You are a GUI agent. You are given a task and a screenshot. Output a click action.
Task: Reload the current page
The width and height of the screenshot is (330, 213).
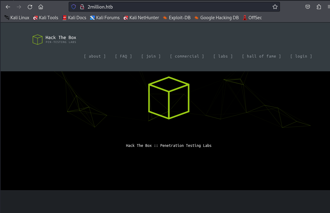coord(30,7)
